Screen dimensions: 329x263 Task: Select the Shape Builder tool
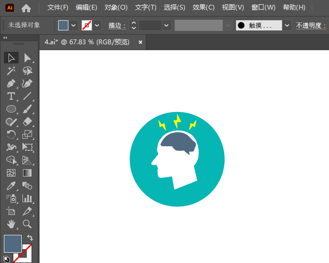click(x=11, y=160)
